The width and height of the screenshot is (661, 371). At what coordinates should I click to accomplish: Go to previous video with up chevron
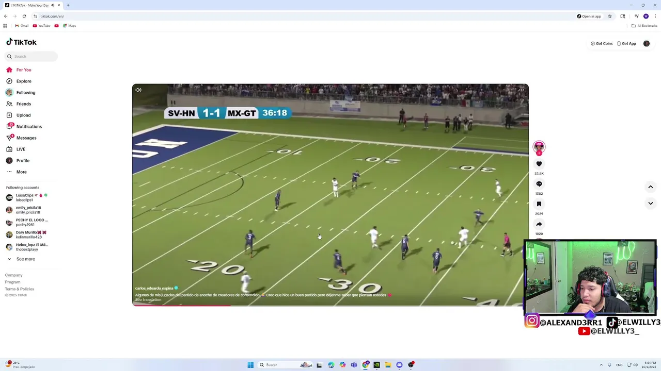coord(651,187)
